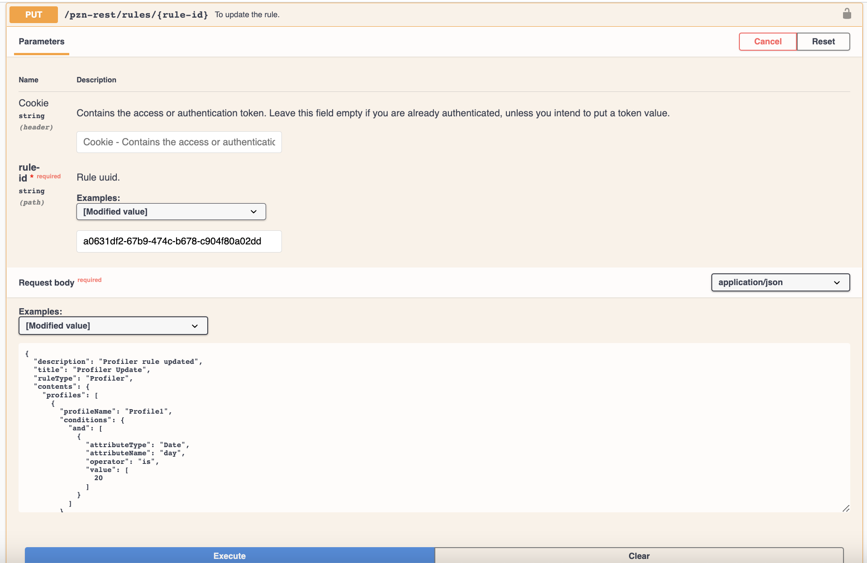This screenshot has width=867, height=563.
Task: Open the application/json media type dropdown
Action: 780,282
